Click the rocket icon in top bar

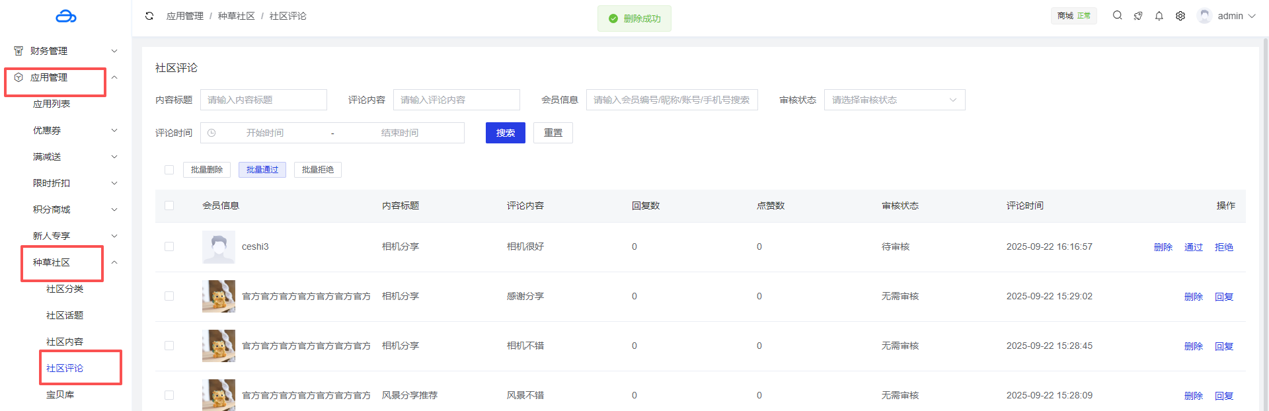1138,16
